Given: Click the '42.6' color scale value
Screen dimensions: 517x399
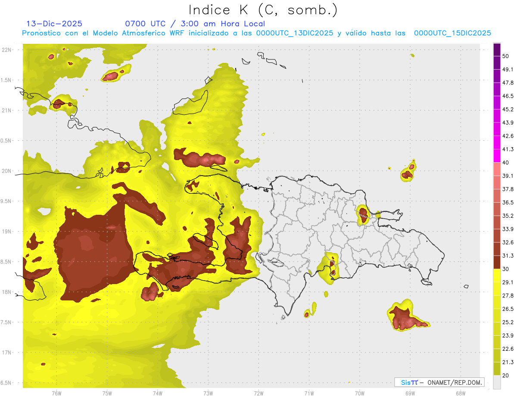Looking at the screenshot, I should point(508,136).
